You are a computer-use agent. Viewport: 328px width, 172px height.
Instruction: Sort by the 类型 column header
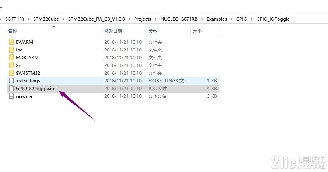click(x=153, y=31)
